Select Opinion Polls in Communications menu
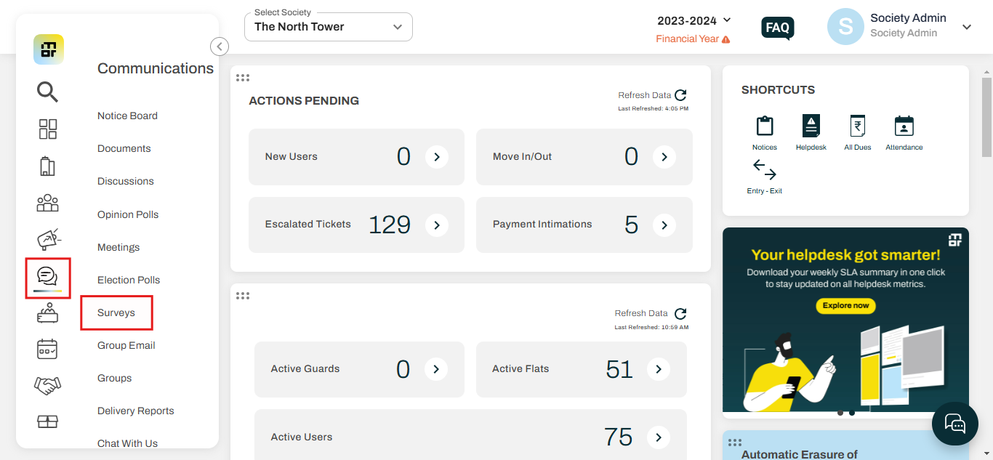 [128, 215]
